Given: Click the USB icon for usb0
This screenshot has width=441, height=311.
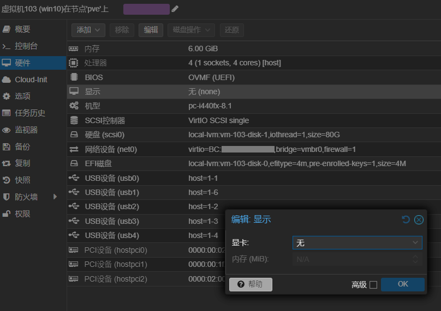Looking at the screenshot, I should (74, 178).
